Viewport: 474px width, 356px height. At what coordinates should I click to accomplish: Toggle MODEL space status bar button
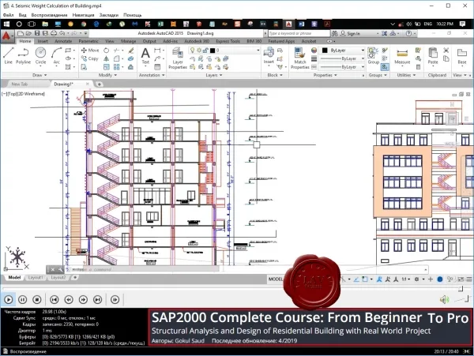(x=276, y=279)
